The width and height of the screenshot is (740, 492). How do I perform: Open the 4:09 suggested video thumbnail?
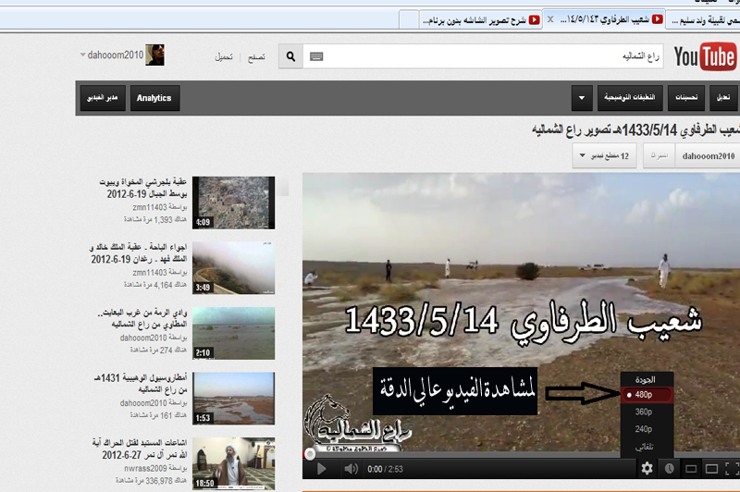pos(234,203)
